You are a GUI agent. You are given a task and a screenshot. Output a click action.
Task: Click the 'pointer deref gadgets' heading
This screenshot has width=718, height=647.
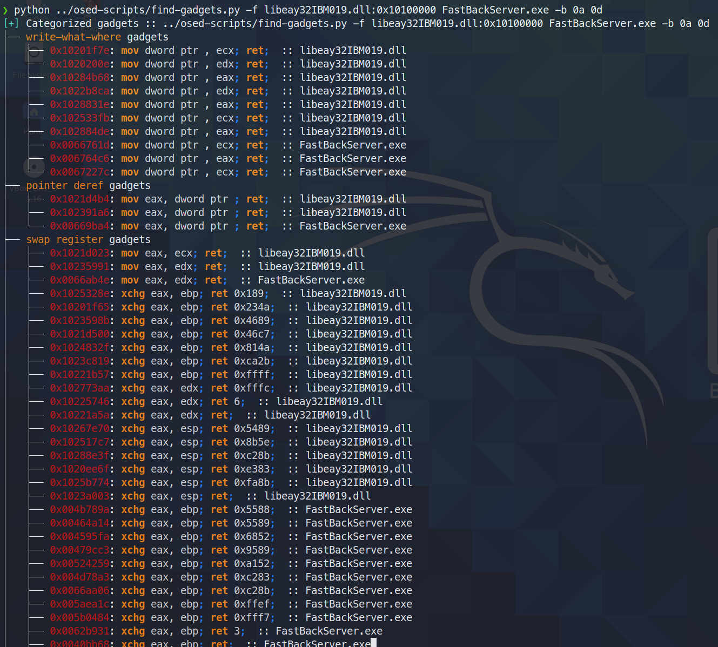point(88,186)
